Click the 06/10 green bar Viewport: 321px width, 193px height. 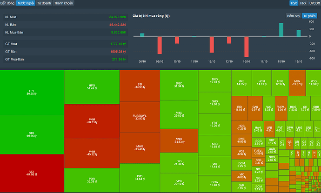[x=142, y=35]
